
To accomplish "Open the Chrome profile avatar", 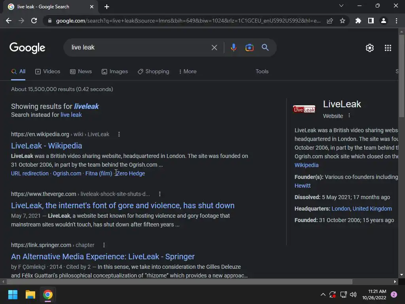I will (384, 21).
